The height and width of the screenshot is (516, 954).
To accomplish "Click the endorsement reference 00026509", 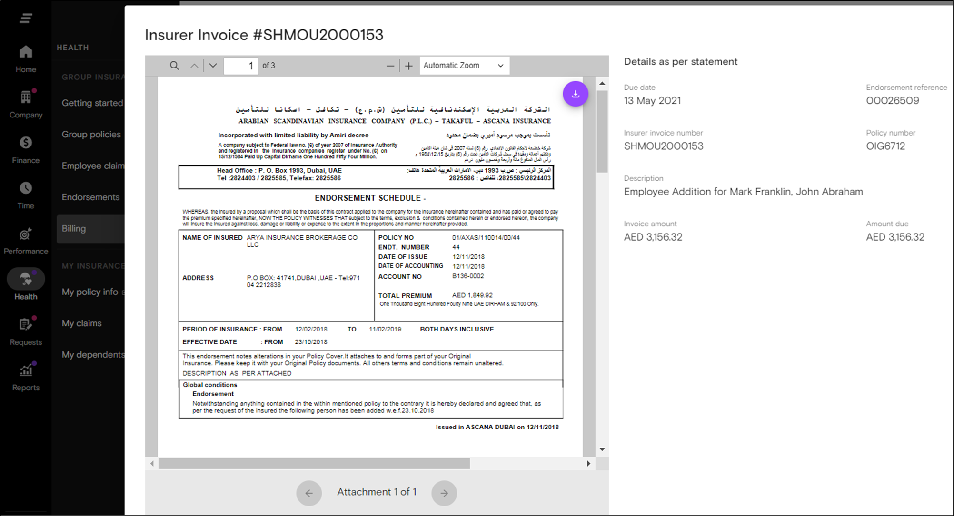I will [893, 100].
